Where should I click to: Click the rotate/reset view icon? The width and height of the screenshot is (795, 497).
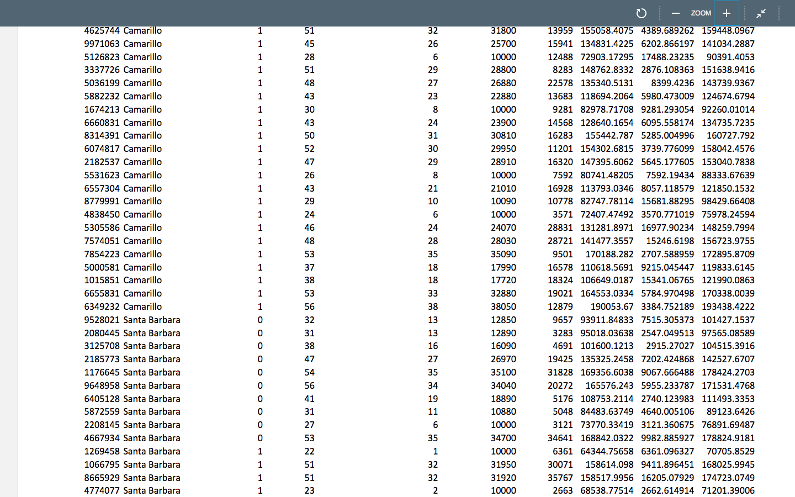click(641, 13)
